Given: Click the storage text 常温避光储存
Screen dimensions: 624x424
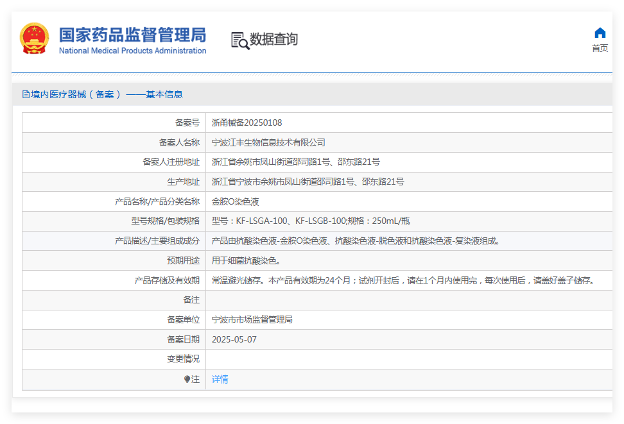Looking at the screenshot, I should pyautogui.click(x=404, y=280).
